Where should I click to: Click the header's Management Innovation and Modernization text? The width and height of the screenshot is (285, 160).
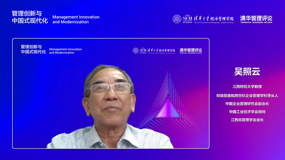pos(76,19)
